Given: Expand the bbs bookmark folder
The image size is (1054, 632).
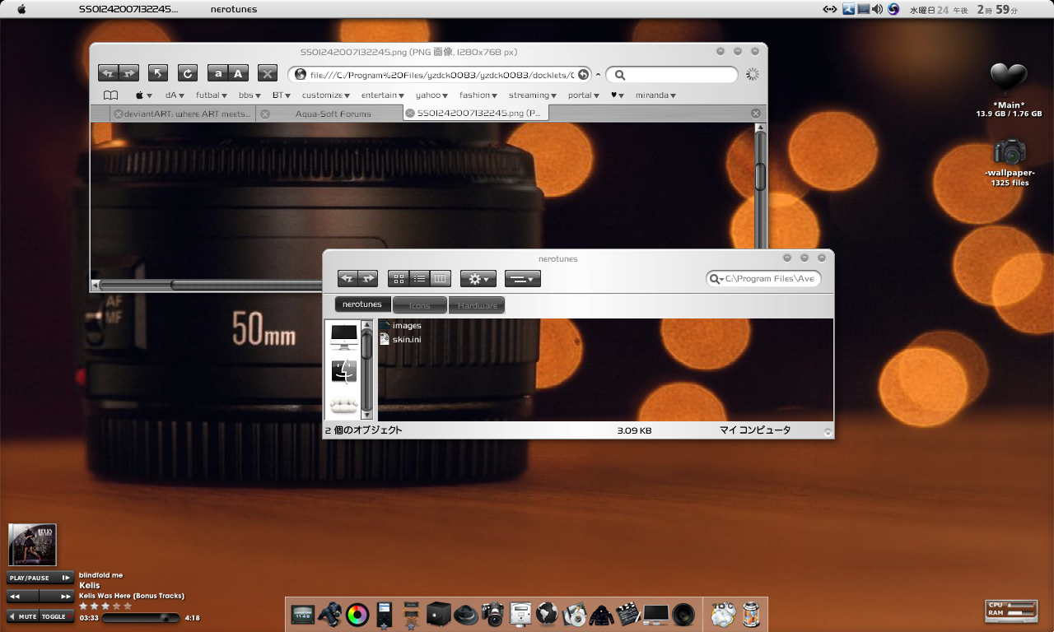Looking at the screenshot, I should pos(250,95).
